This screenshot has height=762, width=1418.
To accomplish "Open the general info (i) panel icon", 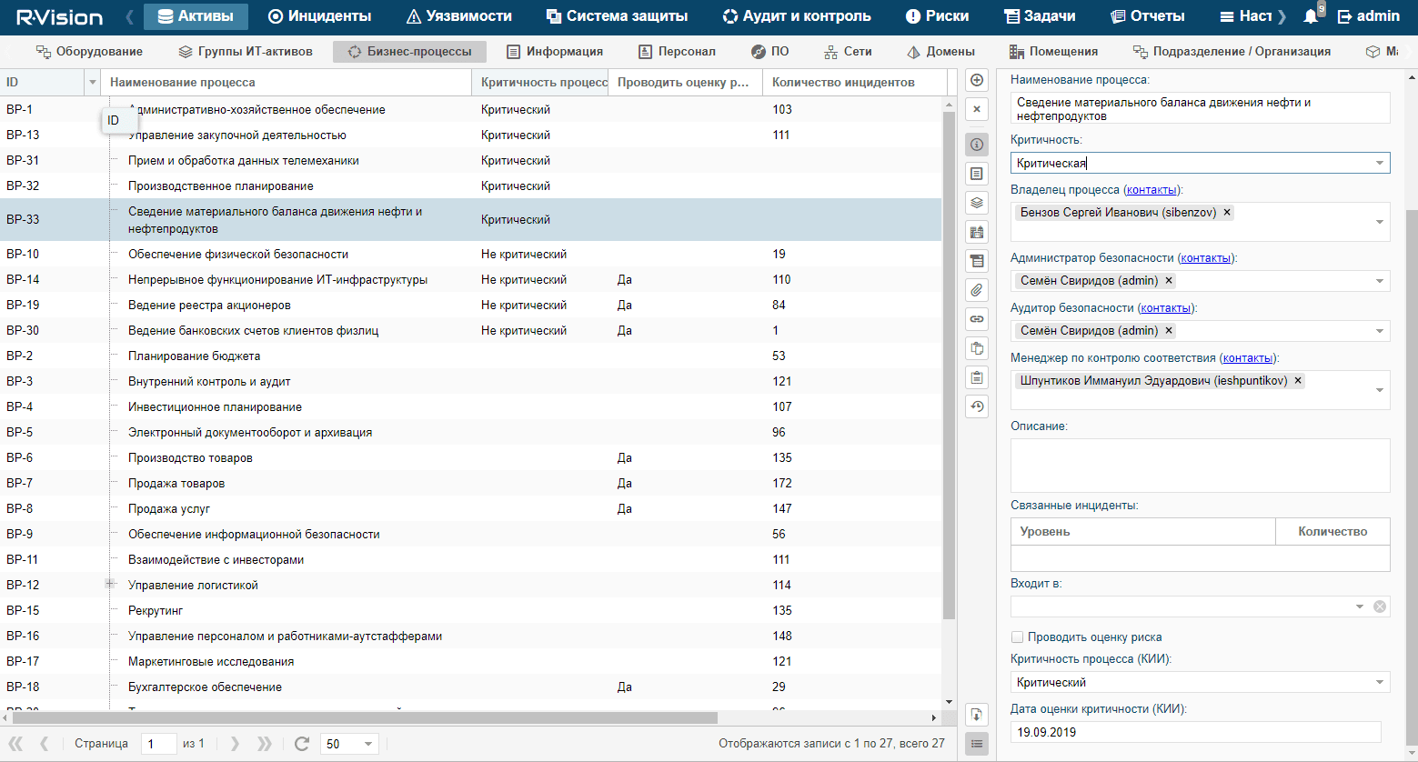I will coord(977,145).
